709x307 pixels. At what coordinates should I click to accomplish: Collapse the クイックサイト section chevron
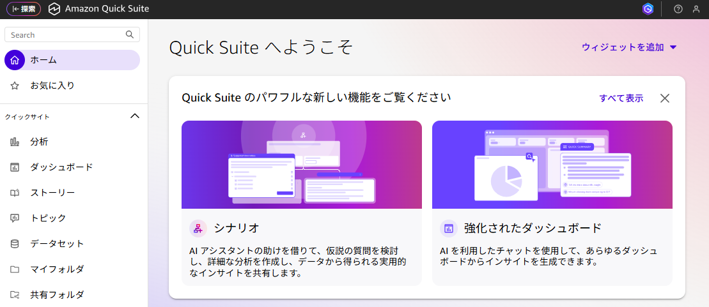[x=135, y=116]
